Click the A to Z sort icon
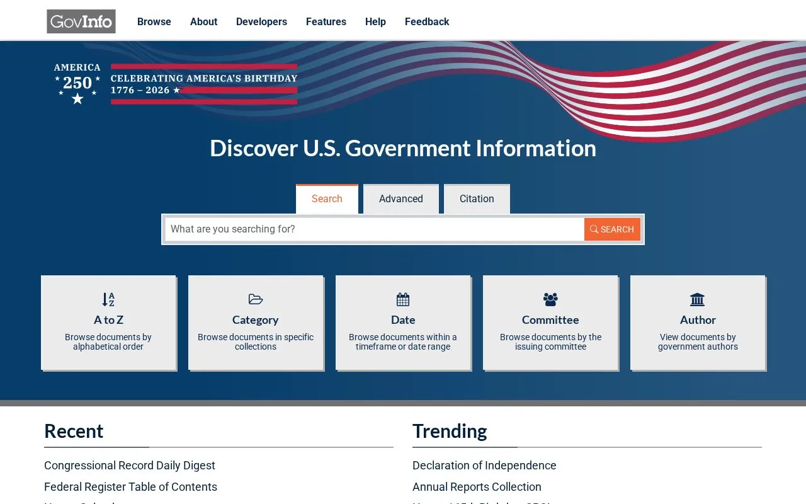The height and width of the screenshot is (504, 806). click(108, 299)
